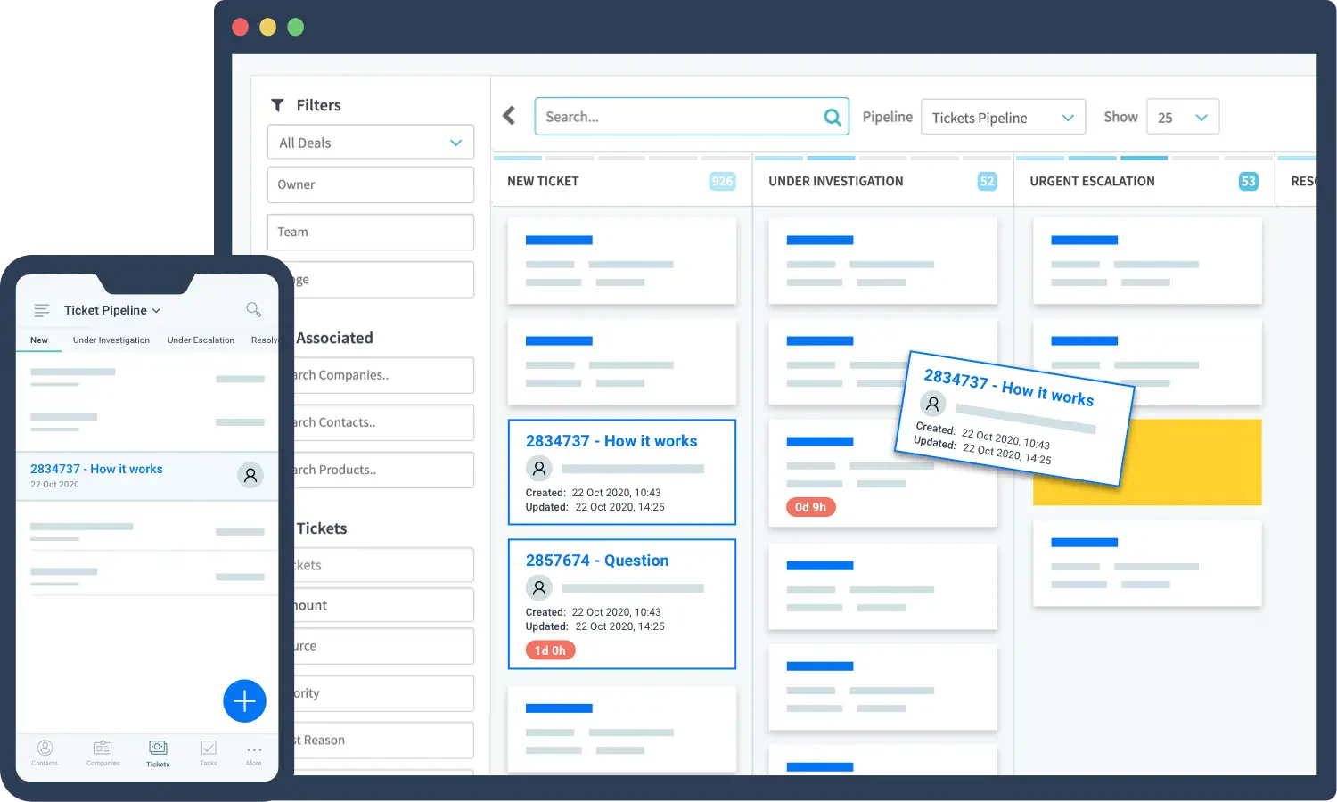Viewport: 1337px width, 802px height.
Task: Tap the mobile search magnifier icon
Action: tap(253, 309)
